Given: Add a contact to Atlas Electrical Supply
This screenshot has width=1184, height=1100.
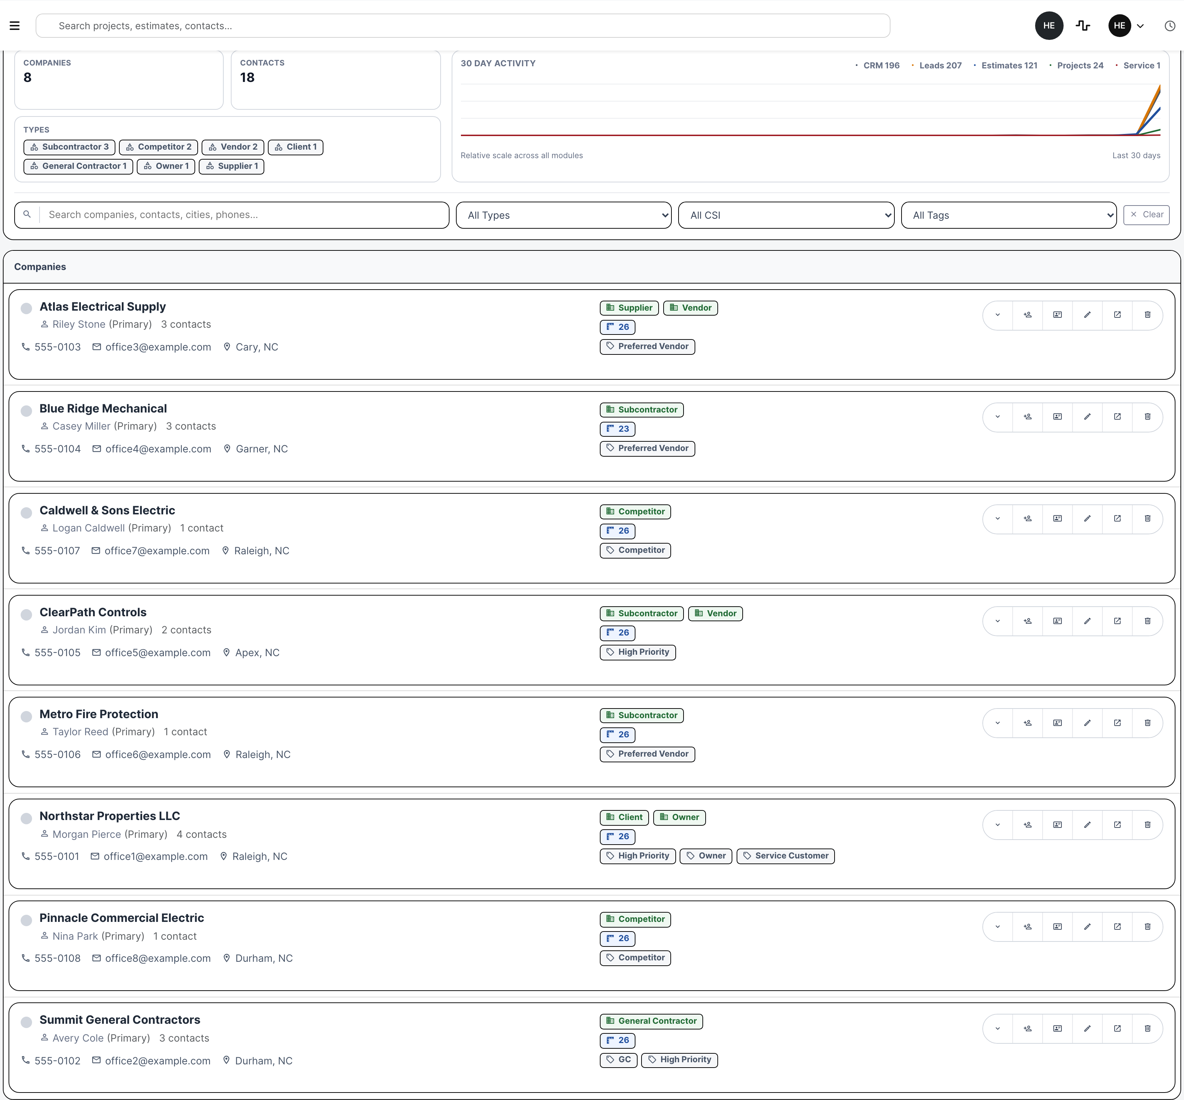Looking at the screenshot, I should [x=1027, y=315].
